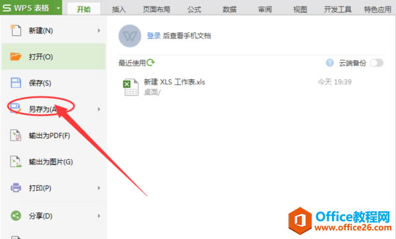Open the 特色应用 tab
Viewport: 396px width, 239px height.
point(378,9)
